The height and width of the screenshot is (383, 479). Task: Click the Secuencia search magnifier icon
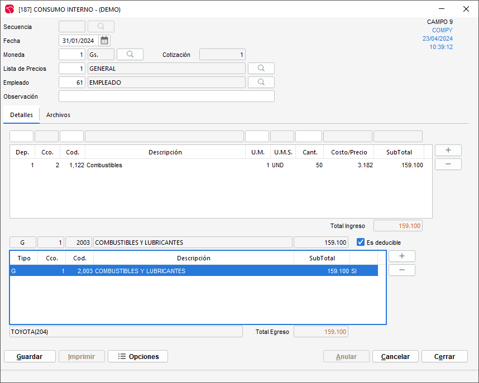[x=101, y=27]
